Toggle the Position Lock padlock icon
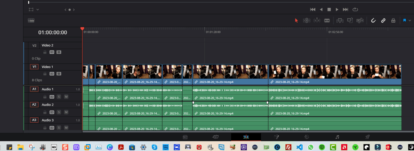Screen dimensions: 414x151 click(x=393, y=20)
